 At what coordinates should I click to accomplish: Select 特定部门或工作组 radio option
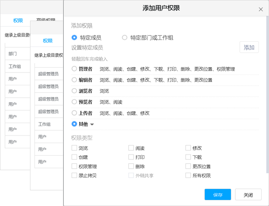[125, 37]
